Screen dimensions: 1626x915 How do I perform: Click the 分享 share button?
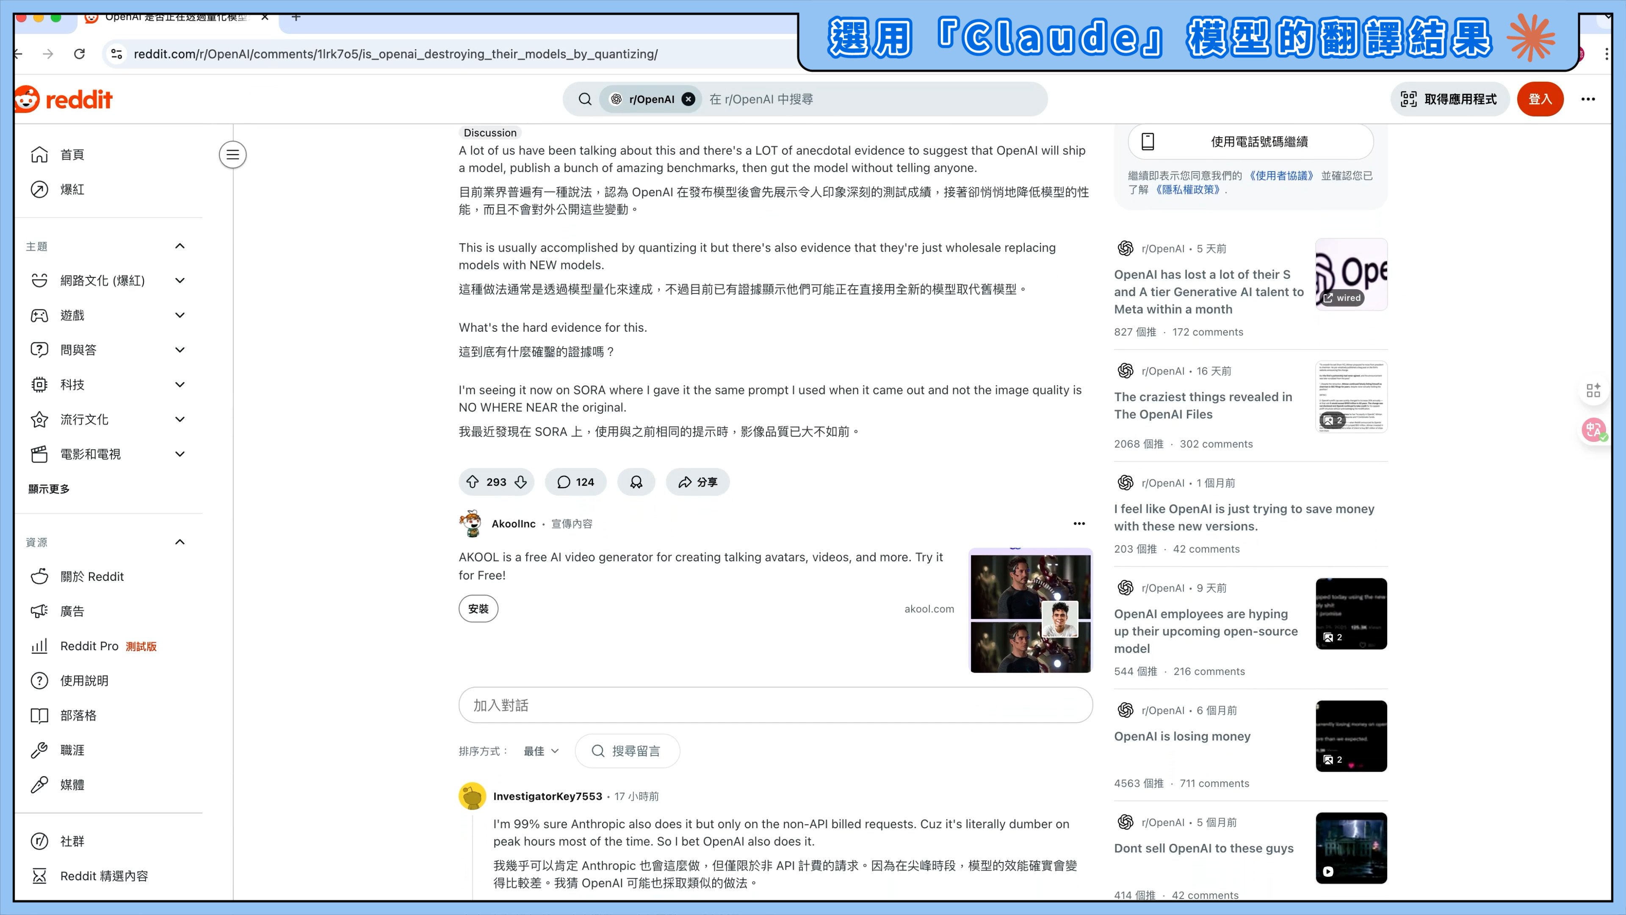click(697, 482)
